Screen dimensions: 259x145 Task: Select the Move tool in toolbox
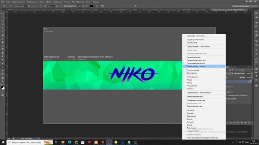pyautogui.click(x=2, y=14)
